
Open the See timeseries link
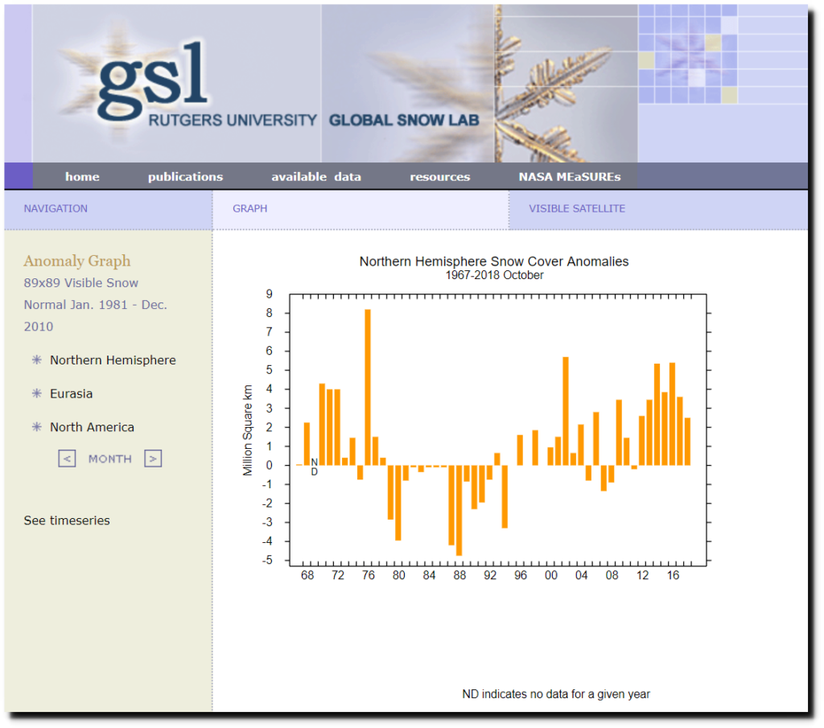click(x=67, y=520)
